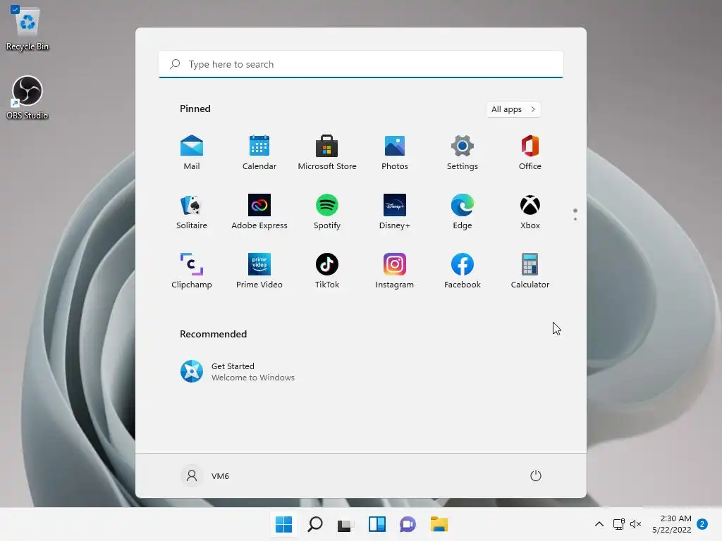Open the Widgets taskbar icon
Viewport: 722px width, 541px height.
click(x=377, y=524)
